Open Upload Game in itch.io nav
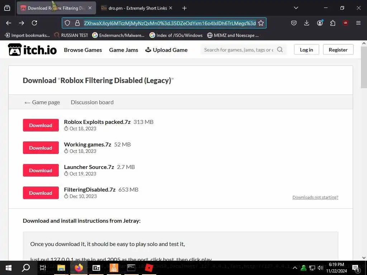Screen dimensions: 367x275 [x=166, y=50]
